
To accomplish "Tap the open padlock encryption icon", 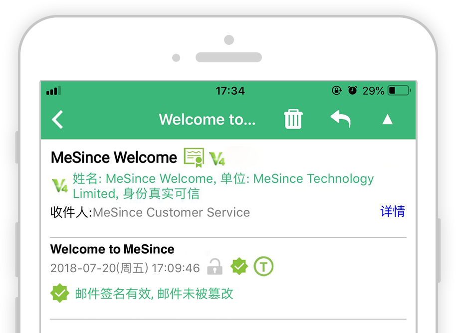I will pos(215,267).
